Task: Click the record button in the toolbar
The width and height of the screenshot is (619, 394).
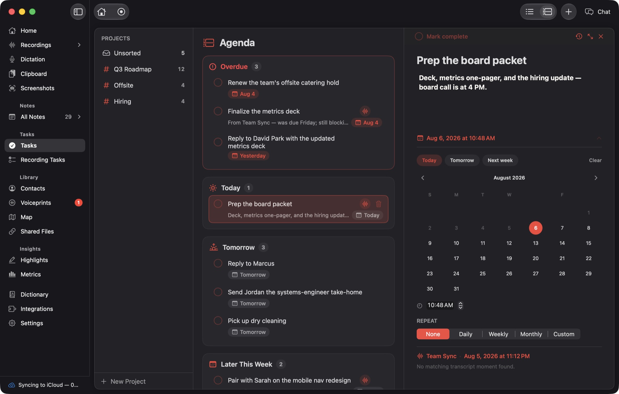Action: click(x=121, y=12)
